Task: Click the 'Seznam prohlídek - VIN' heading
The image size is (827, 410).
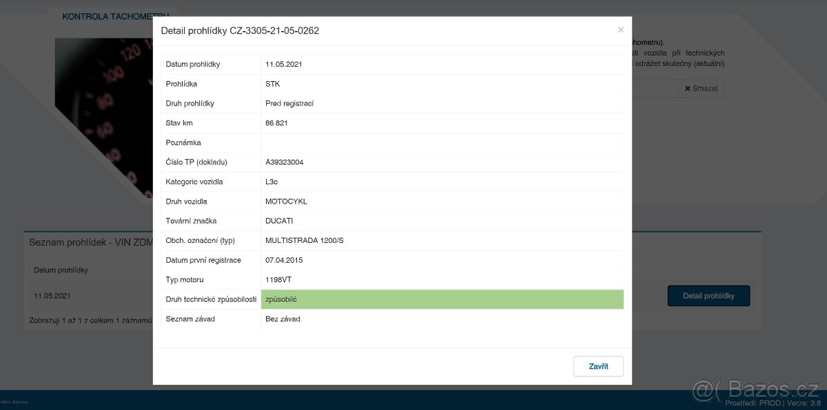Action: pos(91,243)
